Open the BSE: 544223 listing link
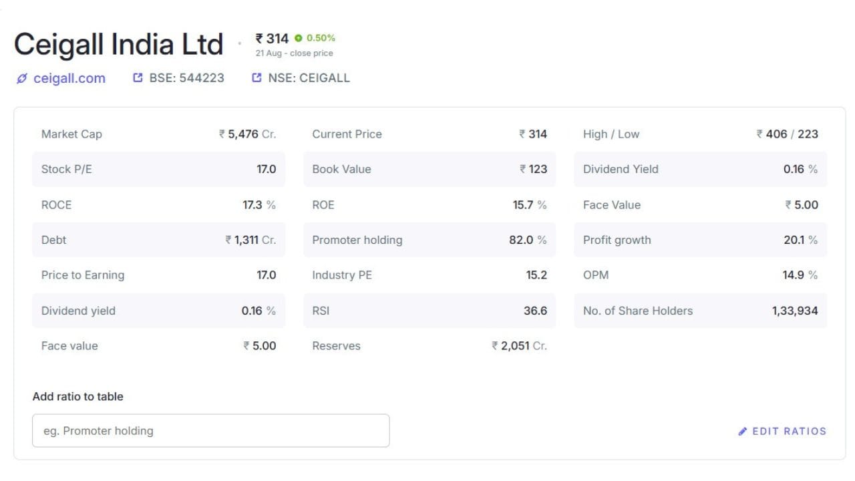Viewport: 855px width, 481px height. click(x=187, y=78)
